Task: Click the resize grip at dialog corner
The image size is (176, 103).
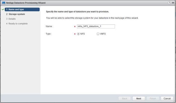Action: click(174, 101)
